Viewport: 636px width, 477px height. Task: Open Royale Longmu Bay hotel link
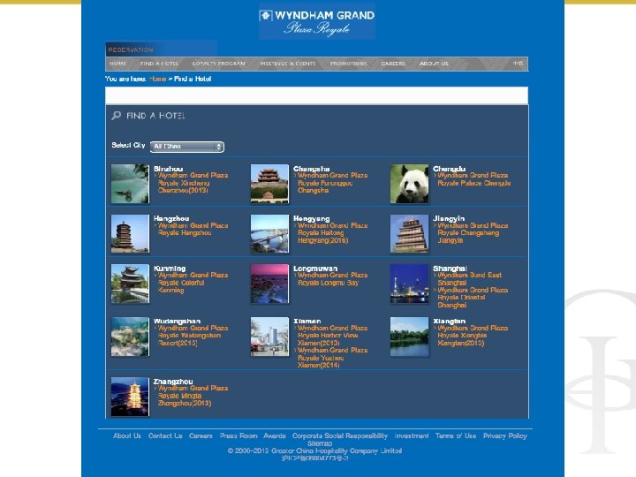(x=333, y=279)
